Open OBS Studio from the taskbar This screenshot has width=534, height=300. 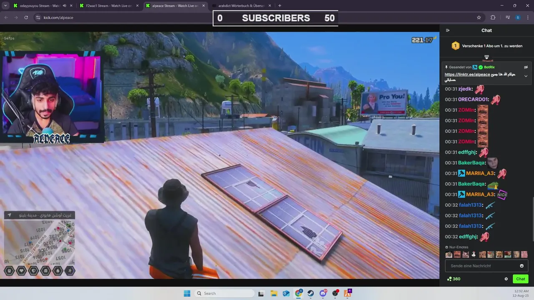pos(335,293)
